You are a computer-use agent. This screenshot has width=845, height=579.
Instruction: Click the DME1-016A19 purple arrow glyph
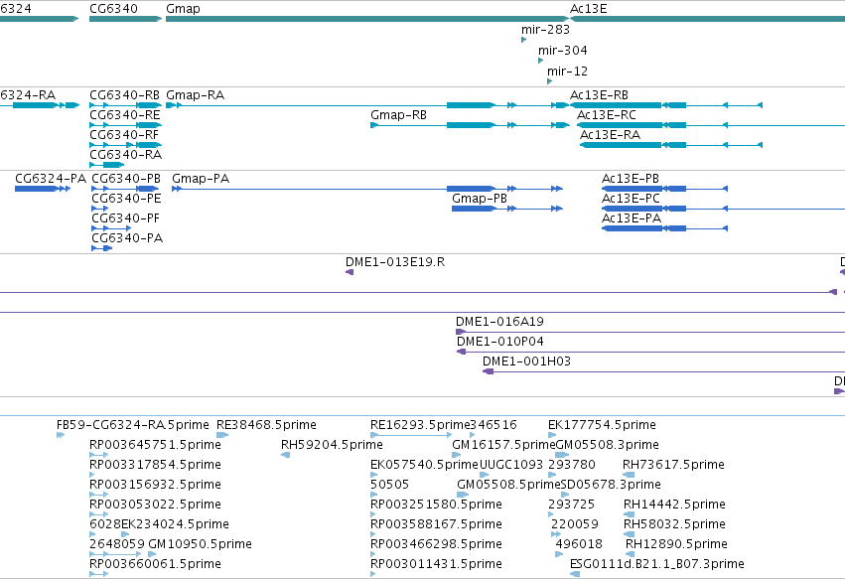pos(460,332)
